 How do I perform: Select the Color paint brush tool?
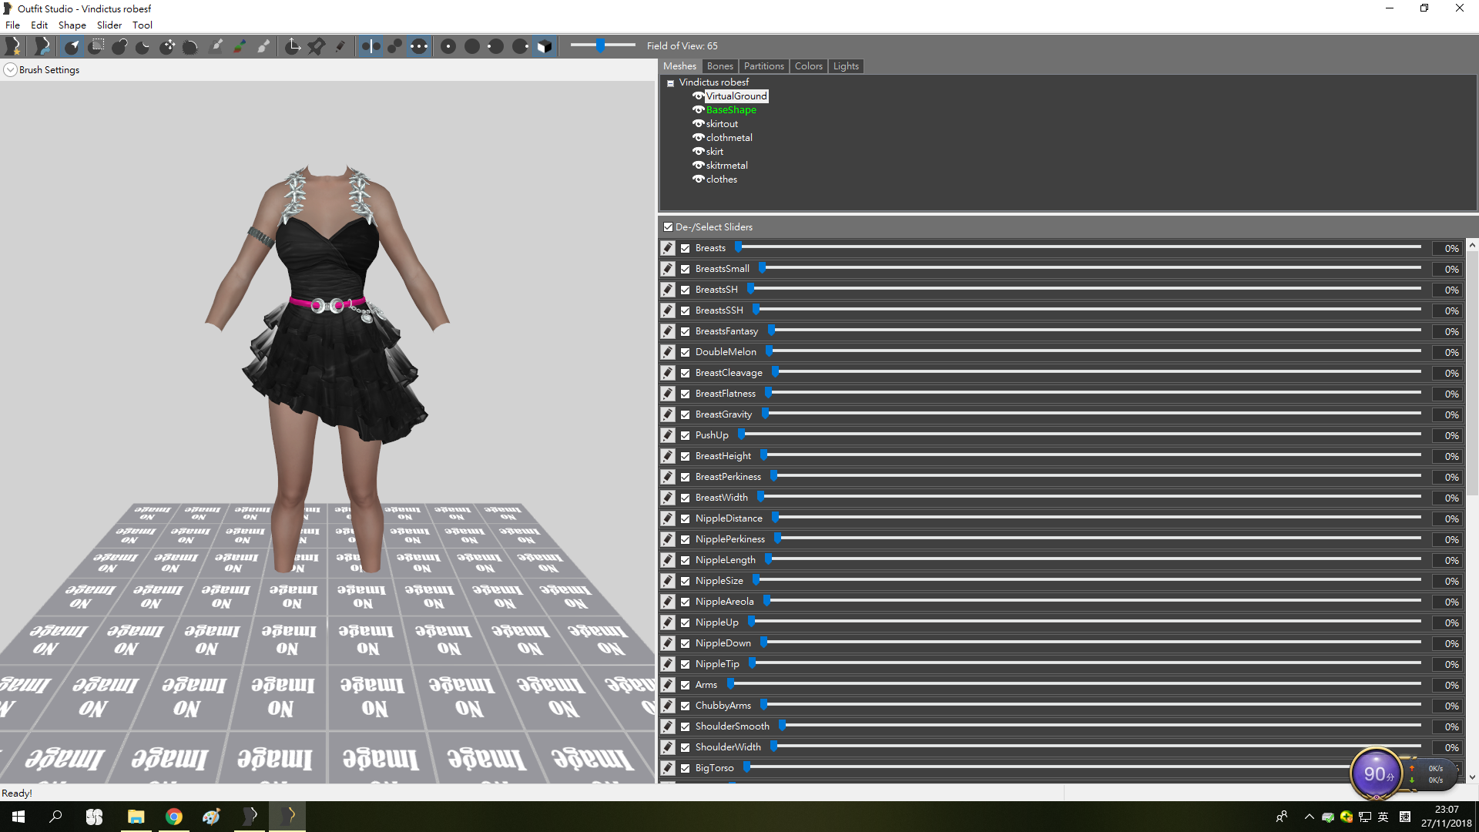pyautogui.click(x=240, y=46)
